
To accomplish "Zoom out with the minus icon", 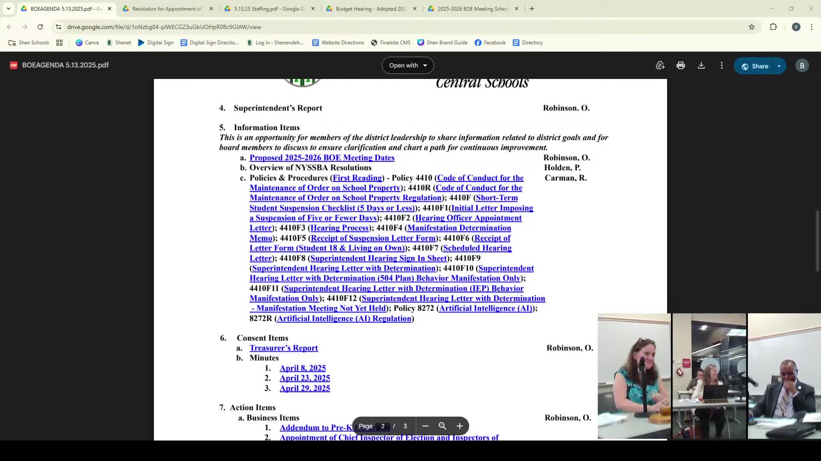I will (425, 426).
